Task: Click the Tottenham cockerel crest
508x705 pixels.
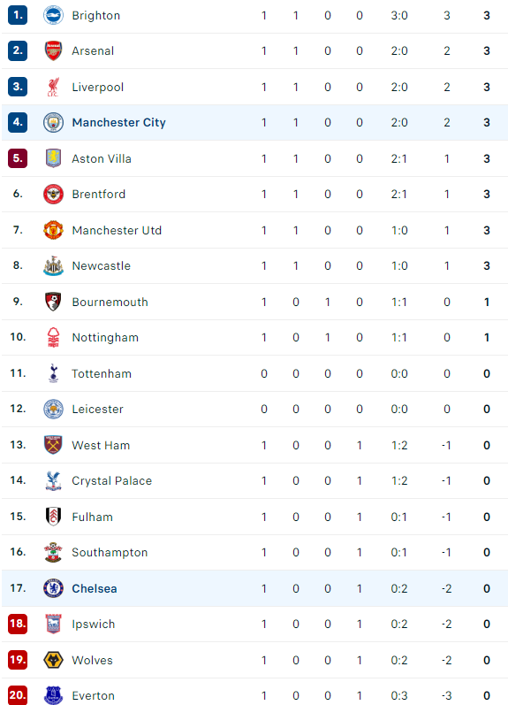Action: (53, 373)
